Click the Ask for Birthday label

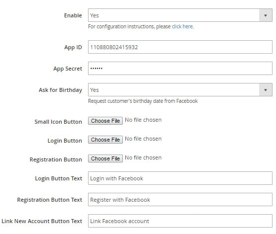(60, 90)
